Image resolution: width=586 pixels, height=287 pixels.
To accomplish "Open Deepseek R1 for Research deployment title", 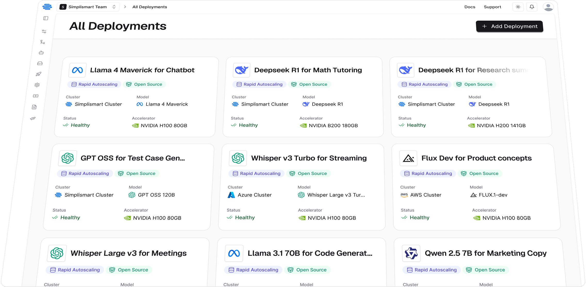I will tap(473, 70).
